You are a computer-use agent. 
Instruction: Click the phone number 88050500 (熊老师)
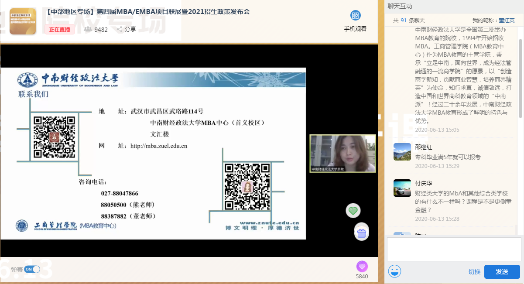point(128,205)
